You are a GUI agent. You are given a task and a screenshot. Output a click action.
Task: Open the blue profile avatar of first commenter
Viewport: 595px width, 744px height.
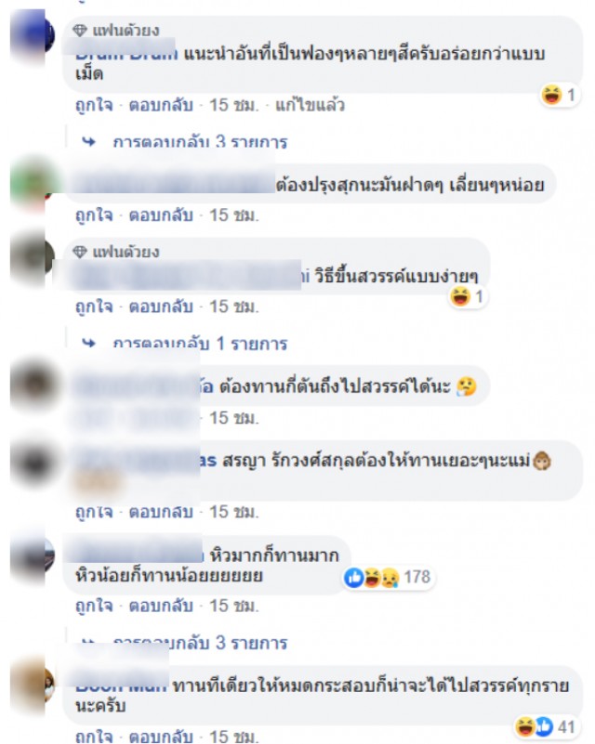[32, 34]
